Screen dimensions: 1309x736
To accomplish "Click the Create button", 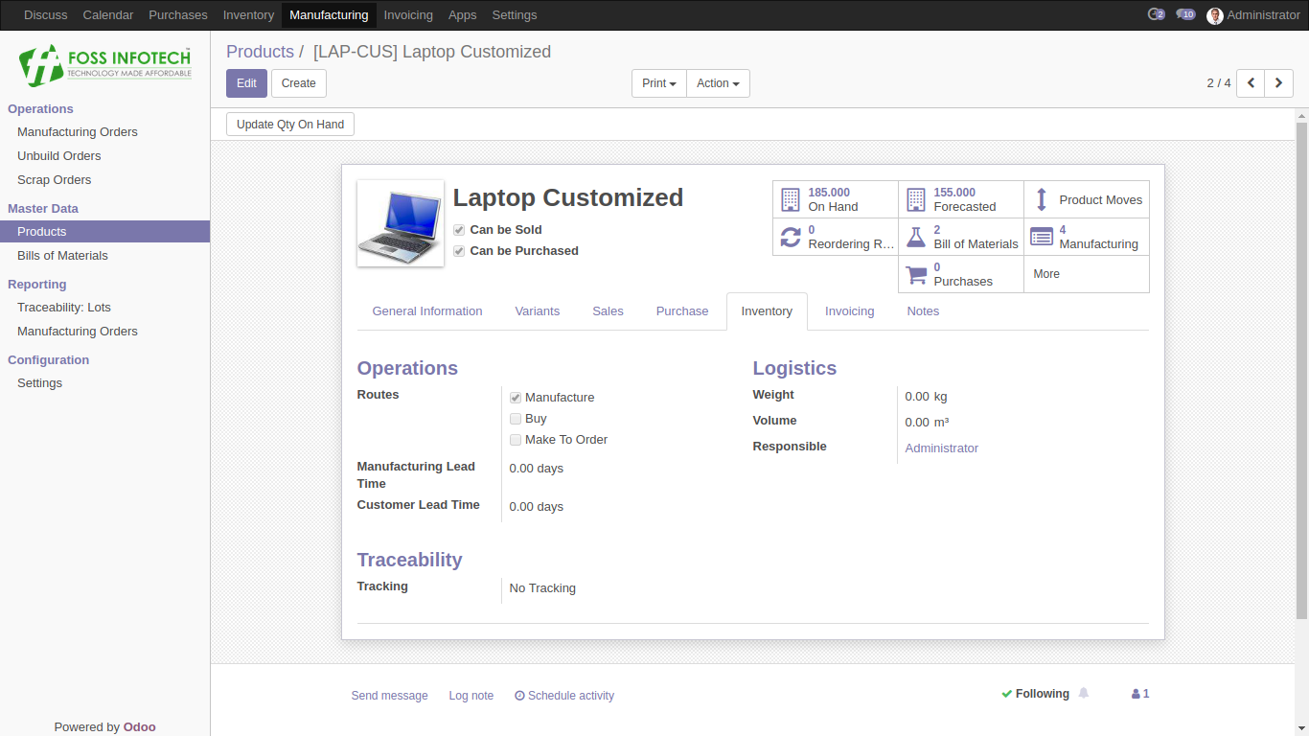I will pos(299,83).
